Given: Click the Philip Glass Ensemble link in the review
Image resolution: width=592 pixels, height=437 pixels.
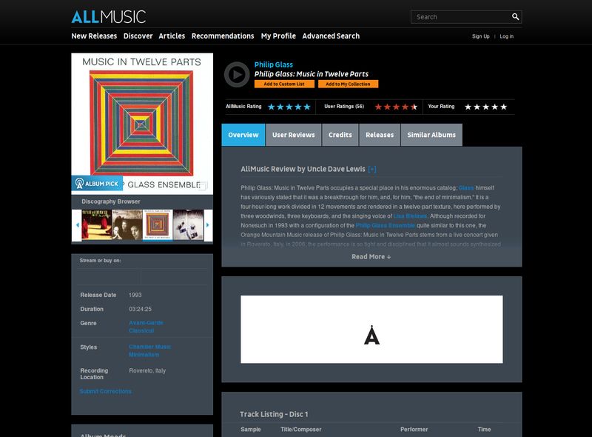Looking at the screenshot, I should click(x=385, y=226).
